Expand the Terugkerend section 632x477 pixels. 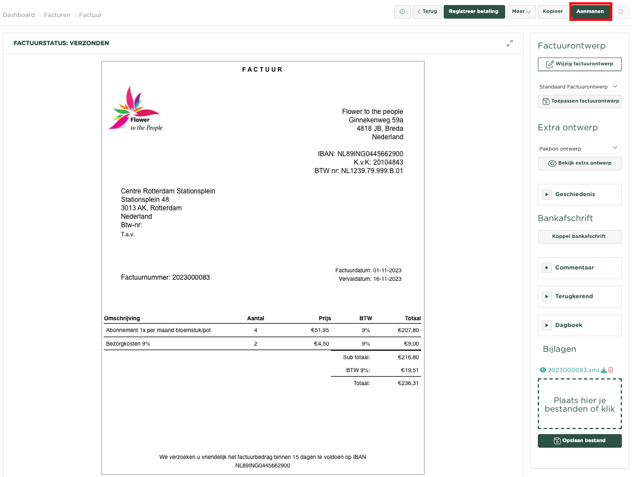580,297
